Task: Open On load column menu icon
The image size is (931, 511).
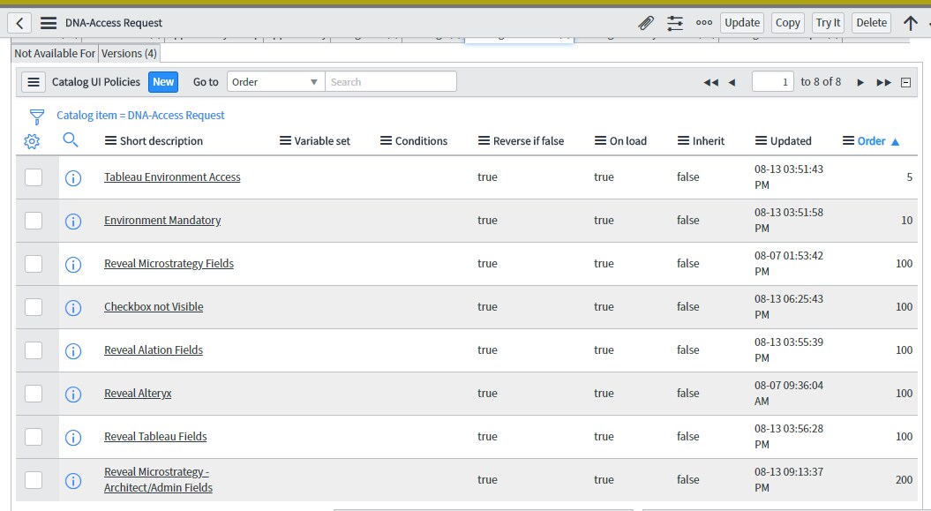Action: 600,140
